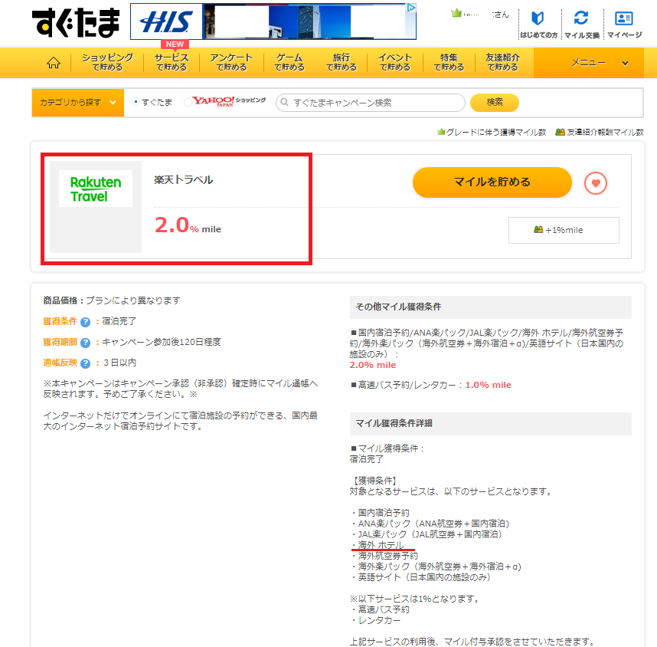Click the 国内宿泊予約 list item
Viewport: 657px width, 647px height.
384,513
